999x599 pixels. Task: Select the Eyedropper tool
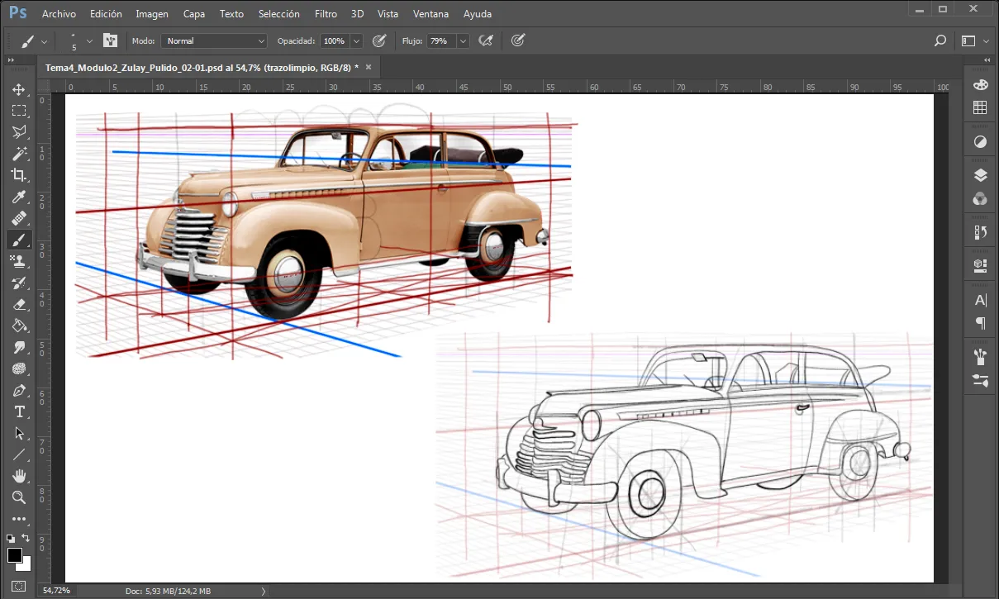click(x=19, y=197)
